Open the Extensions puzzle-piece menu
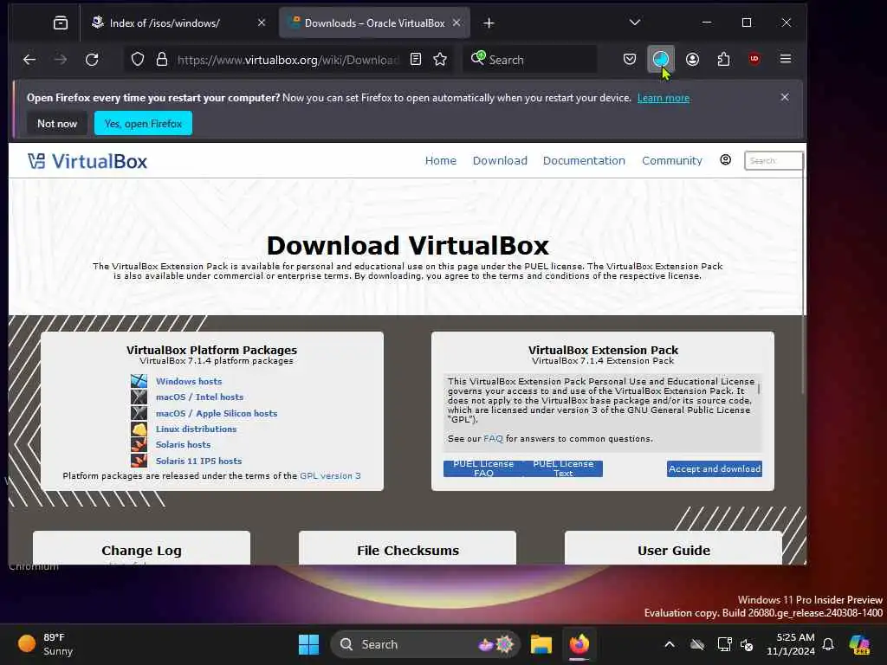This screenshot has height=665, width=887. point(723,60)
